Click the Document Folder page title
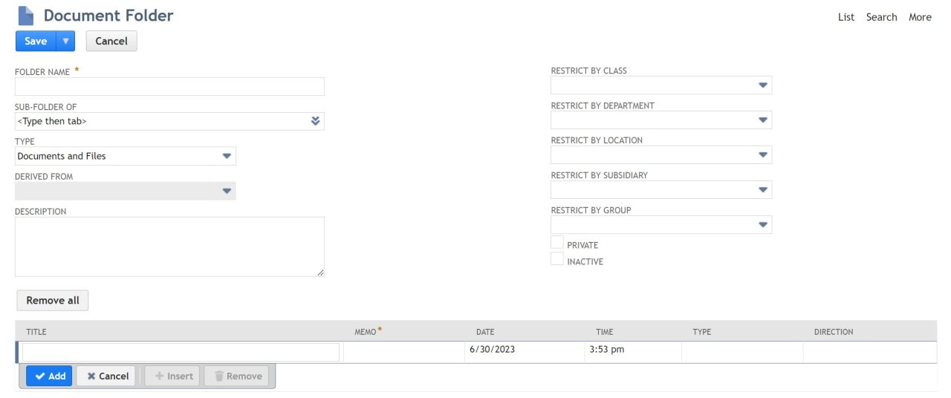Viewport: 951px width, 398px height. (108, 15)
